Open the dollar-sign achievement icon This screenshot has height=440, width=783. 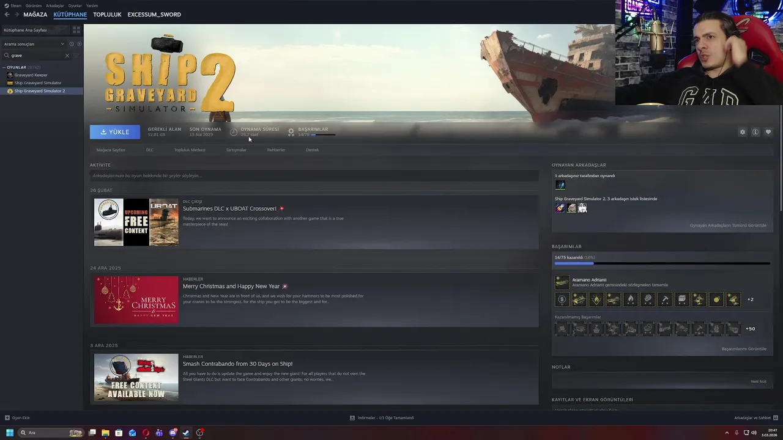pos(562,299)
